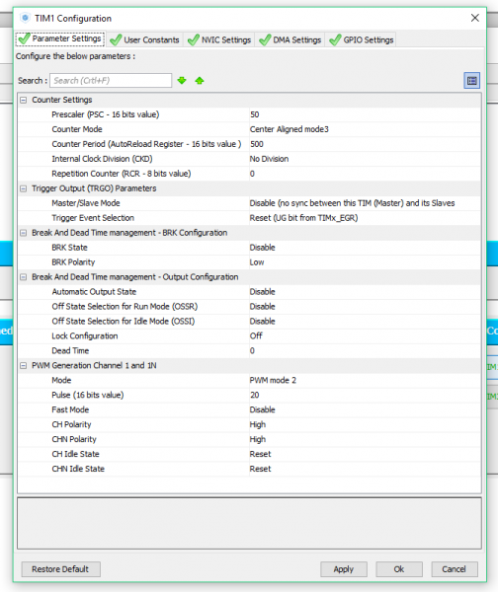Screen dimensions: 498x592
Task: Select the Pulse (16 bits value) label
Action: tap(88, 395)
